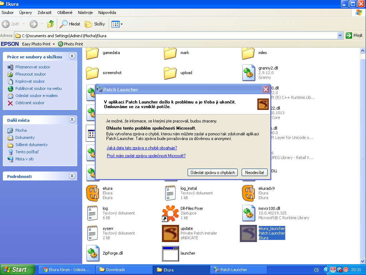This screenshot has width=366, height=275.
Task: Select the screenshot folder icon
Action: pos(93,73)
